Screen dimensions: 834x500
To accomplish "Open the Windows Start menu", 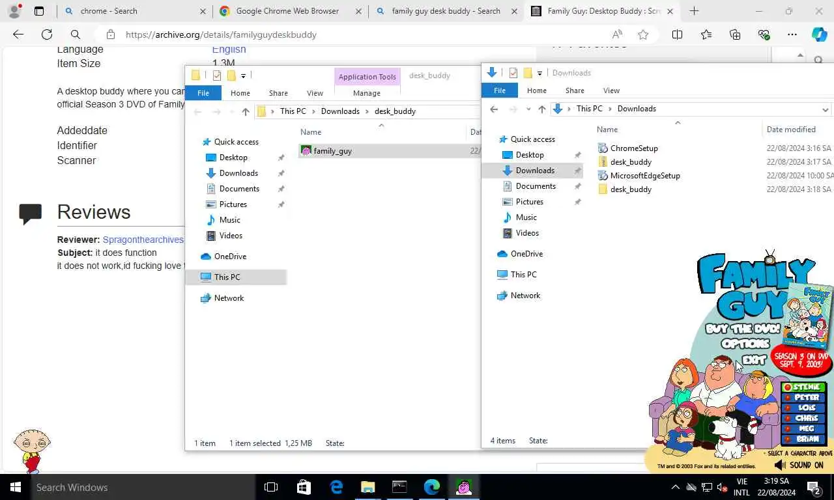I will pyautogui.click(x=16, y=487).
